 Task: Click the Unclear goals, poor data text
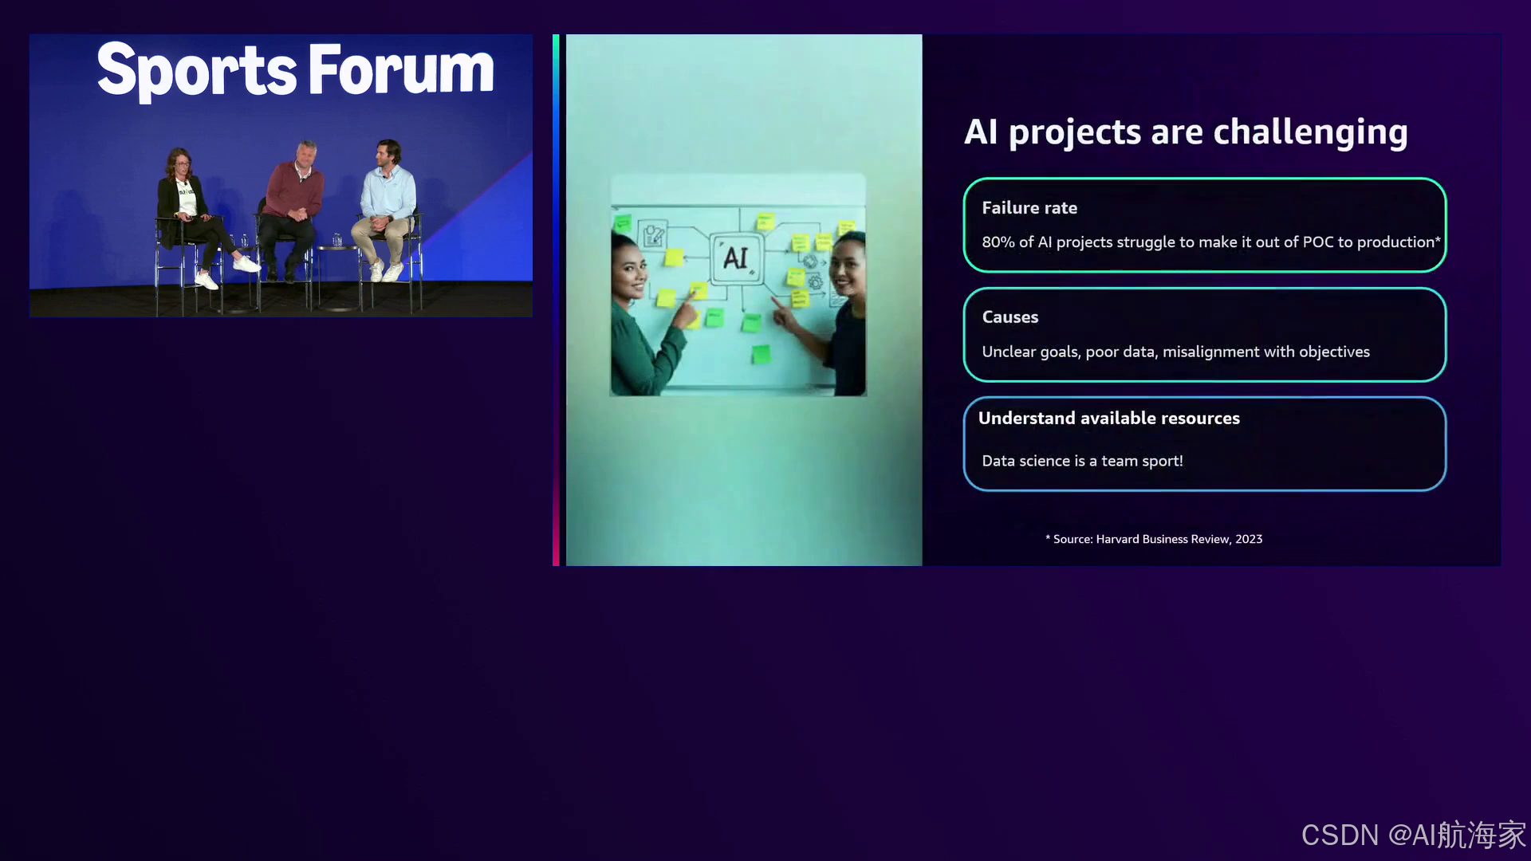pyautogui.click(x=1175, y=352)
